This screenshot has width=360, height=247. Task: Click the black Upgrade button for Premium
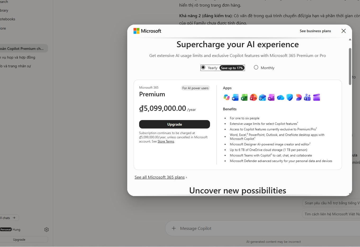pyautogui.click(x=175, y=124)
